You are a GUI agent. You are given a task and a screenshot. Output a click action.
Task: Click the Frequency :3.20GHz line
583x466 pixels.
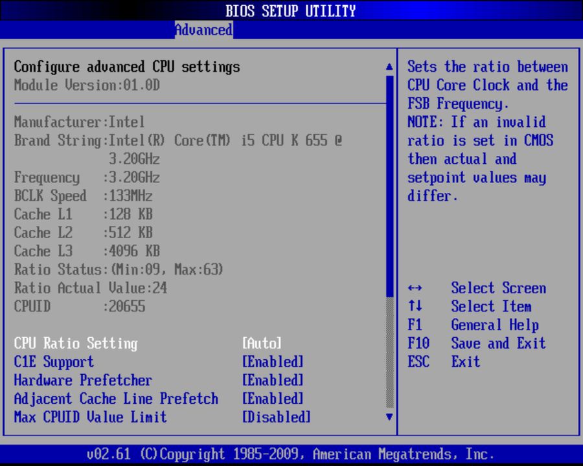point(87,177)
